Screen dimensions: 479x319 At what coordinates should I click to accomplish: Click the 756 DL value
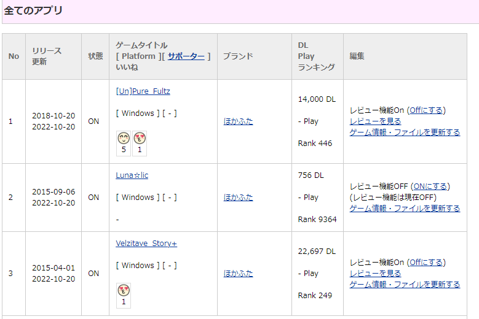coord(311,175)
